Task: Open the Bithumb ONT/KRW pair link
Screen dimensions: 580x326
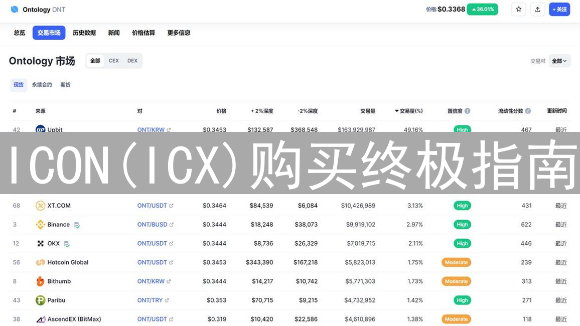Action: 151,281
